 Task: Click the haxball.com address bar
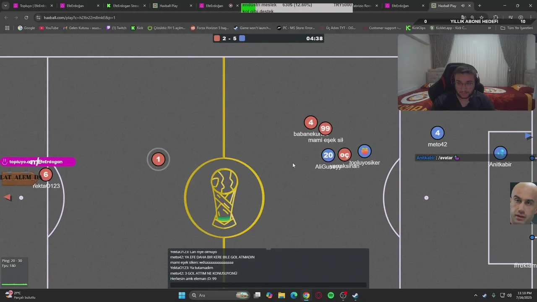248,18
